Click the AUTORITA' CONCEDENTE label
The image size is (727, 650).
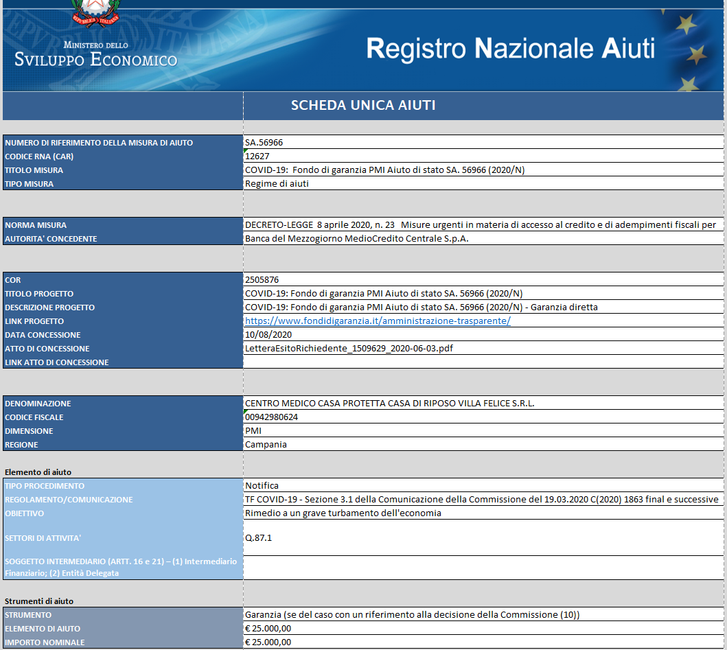tap(123, 239)
